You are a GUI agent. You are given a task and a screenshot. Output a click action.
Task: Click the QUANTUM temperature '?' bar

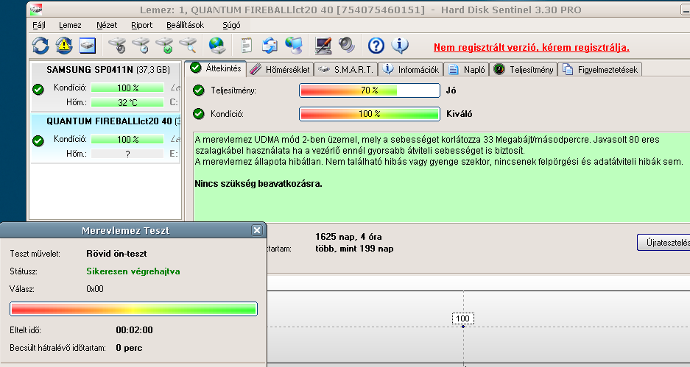pyautogui.click(x=127, y=154)
